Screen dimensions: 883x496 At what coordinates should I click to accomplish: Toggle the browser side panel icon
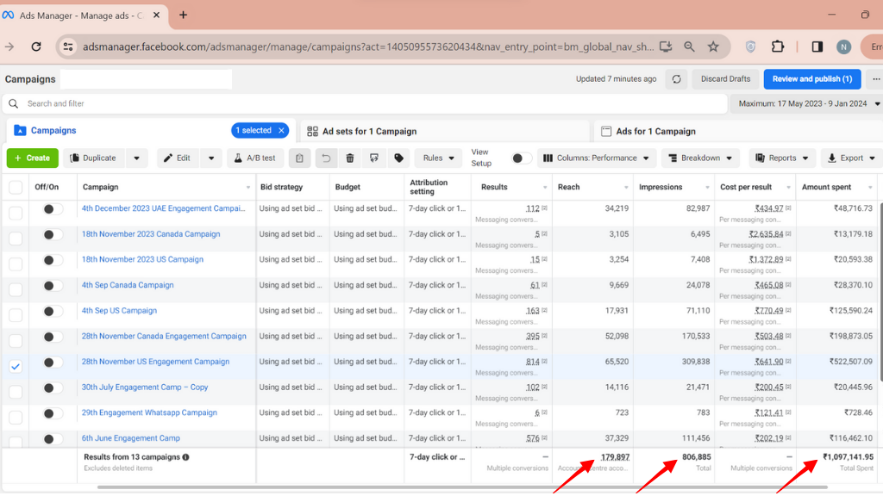click(817, 46)
